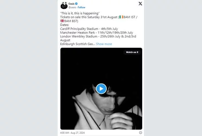This screenshot has height=136, width=202.
Task: Play the embedded video
Action: click(x=101, y=88)
